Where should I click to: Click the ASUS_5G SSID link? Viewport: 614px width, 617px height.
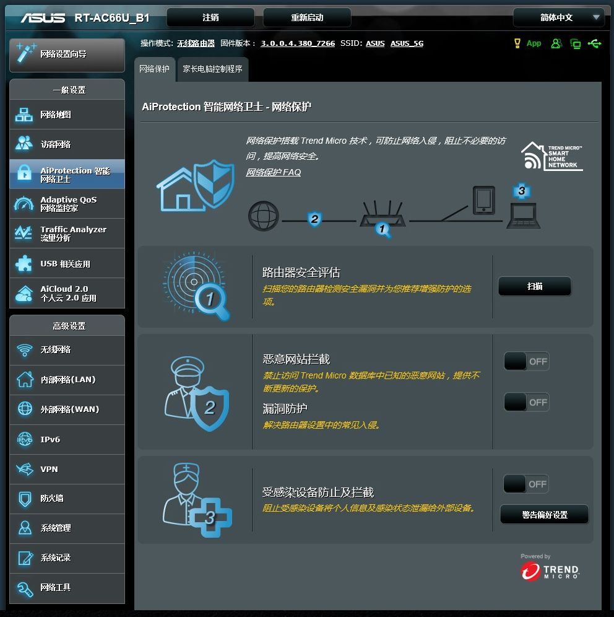407,43
